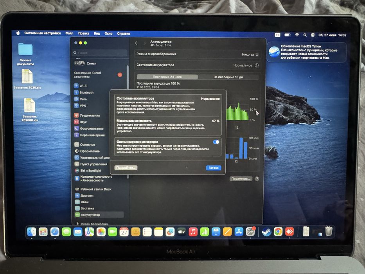Open Finder from the Dock
The image size is (365, 274).
tap(32, 232)
